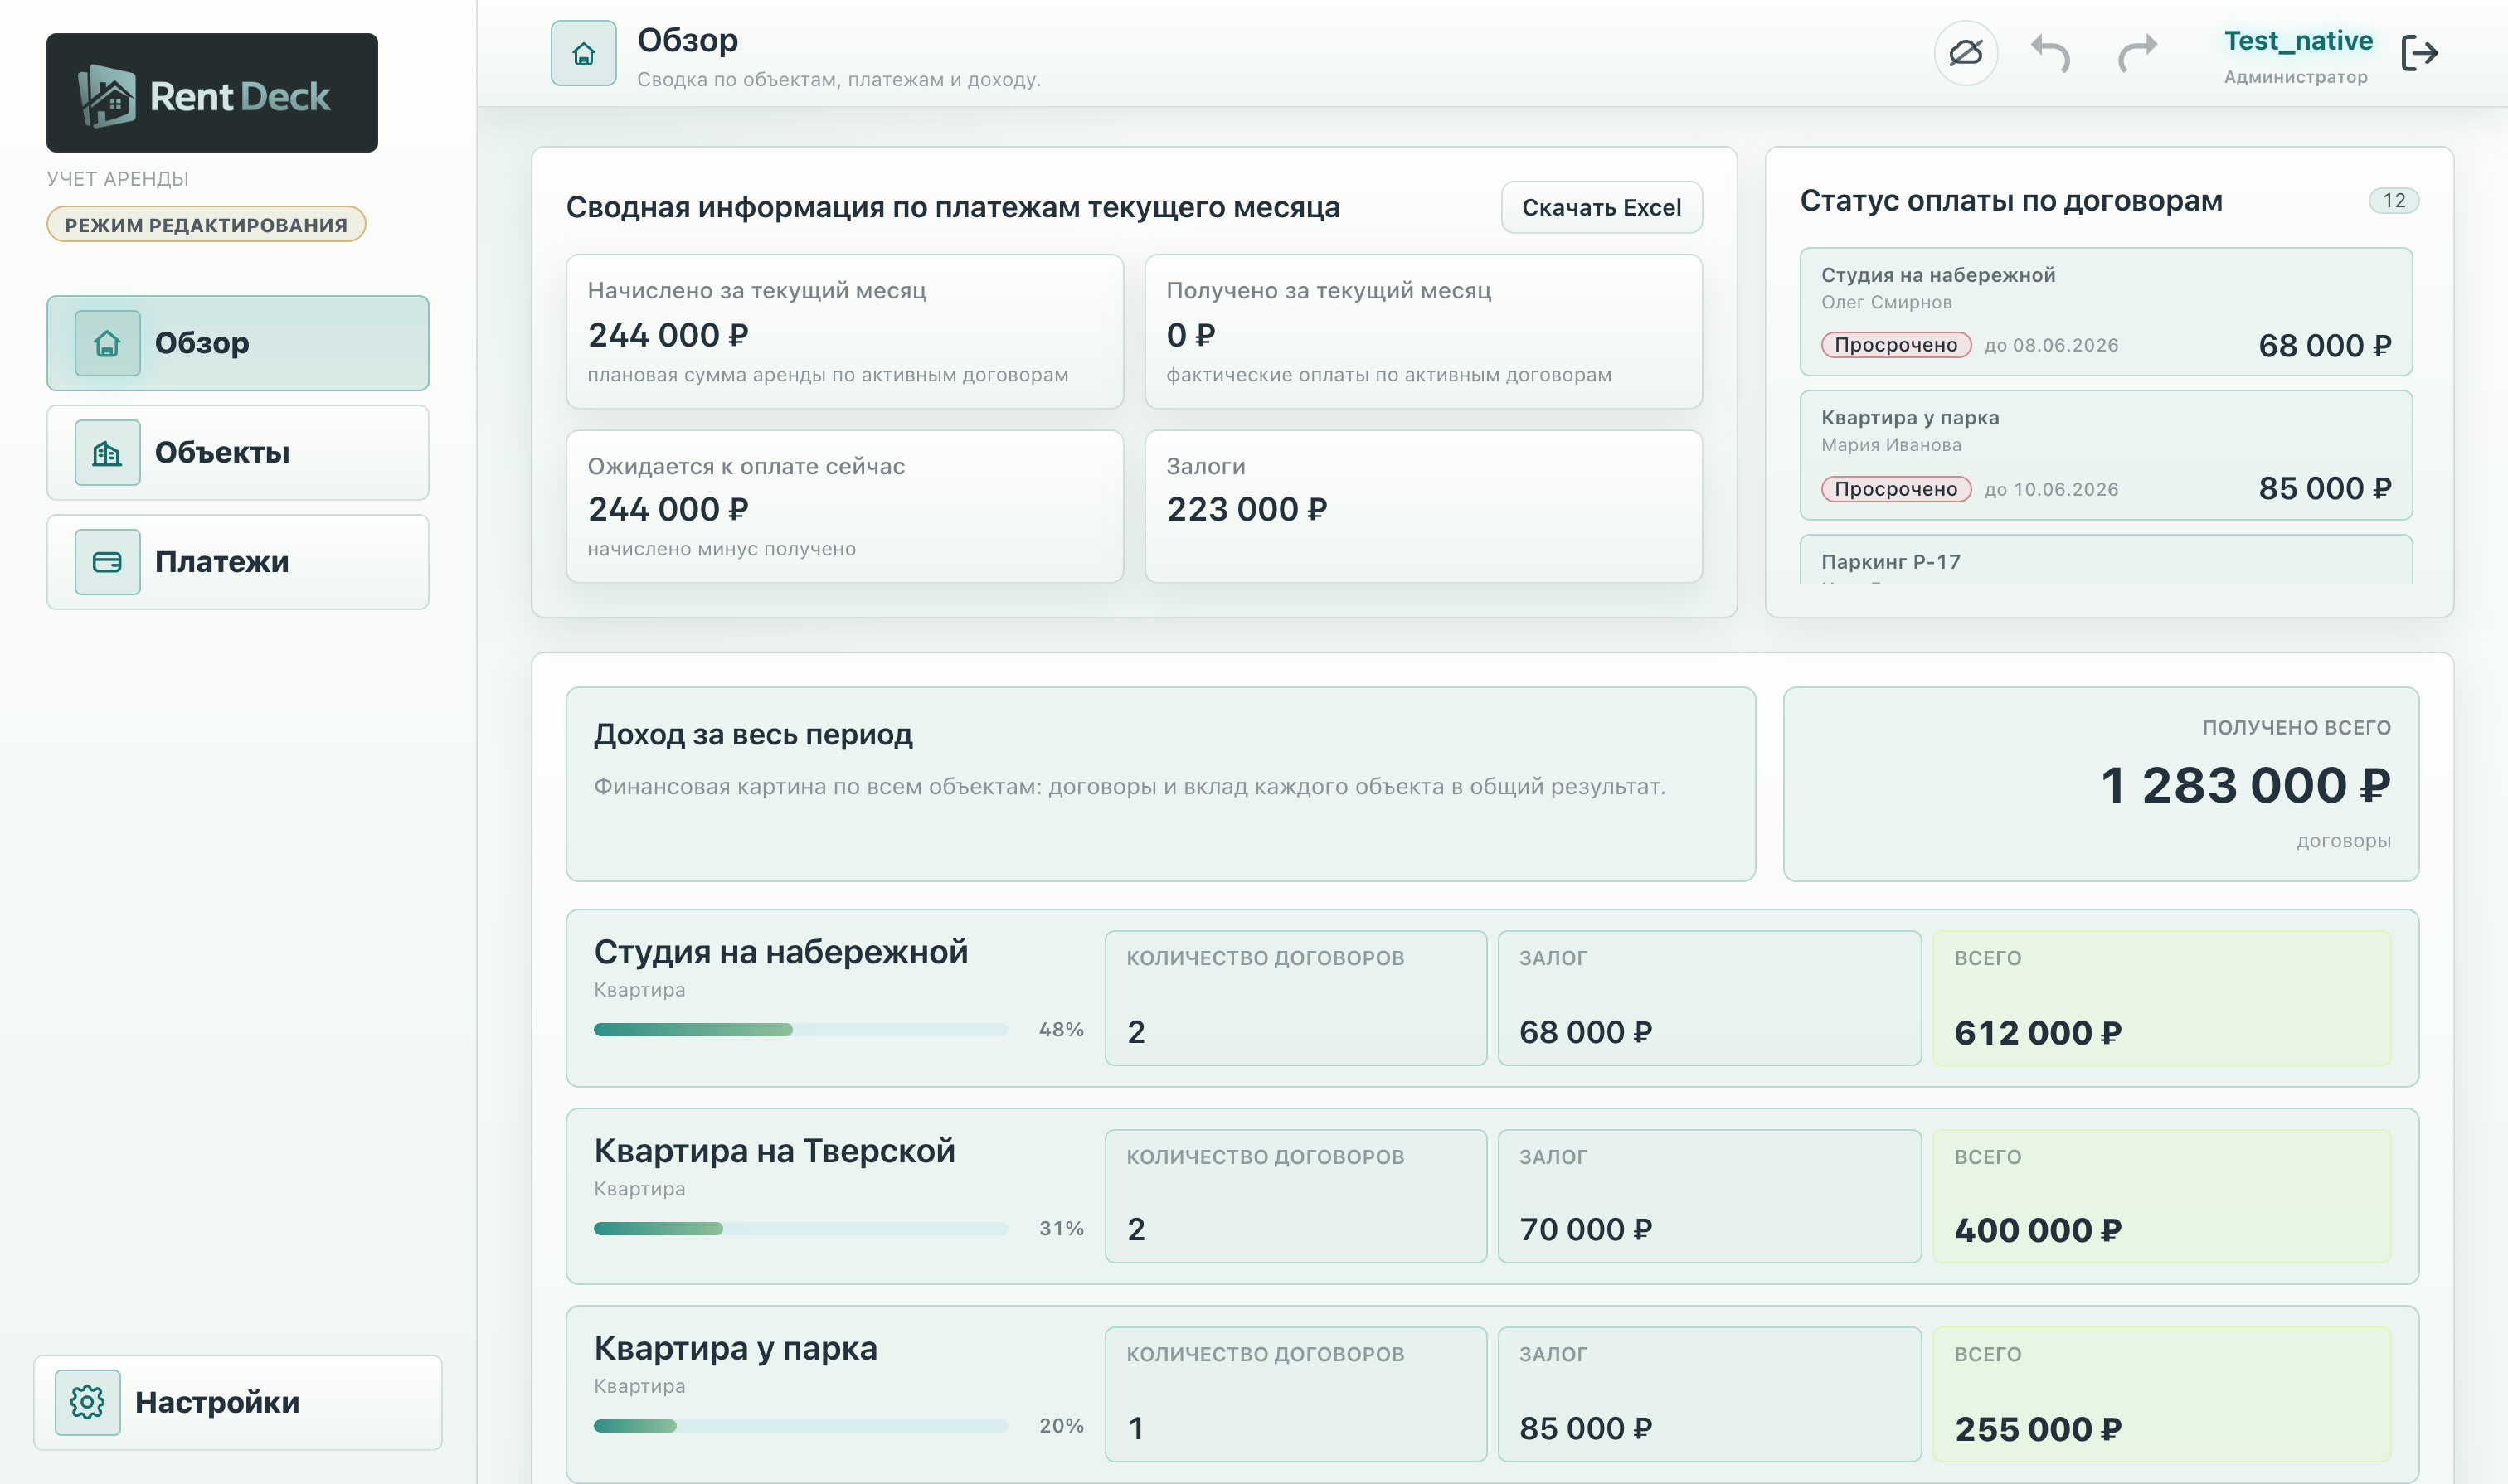Viewport: 2508px width, 1484px height.
Task: Click the РЕЖИМ РЕДАКТИРОВАНИЯ badge
Action: coord(206,224)
